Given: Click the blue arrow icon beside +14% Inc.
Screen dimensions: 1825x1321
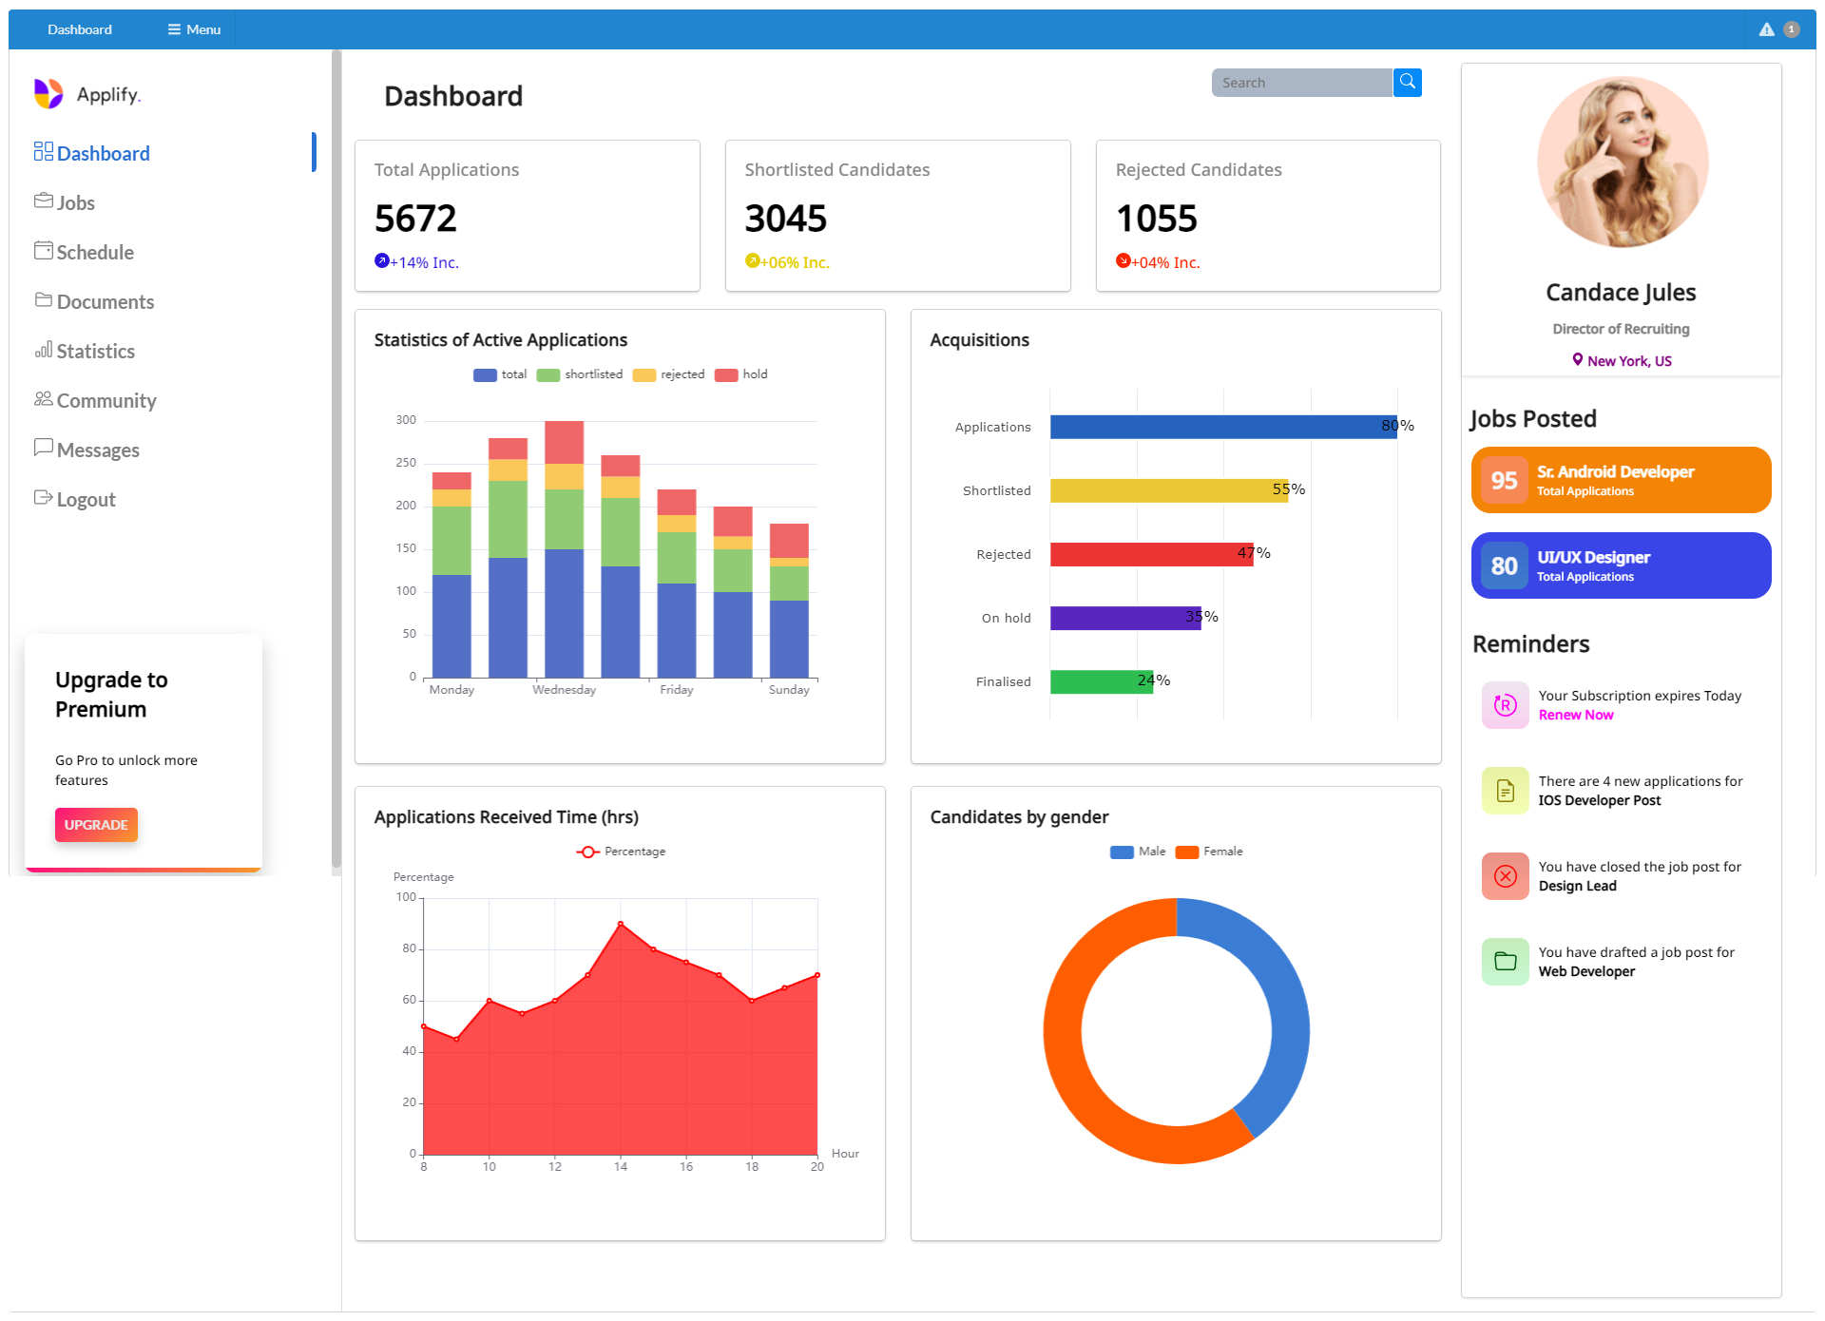Looking at the screenshot, I should tap(381, 260).
